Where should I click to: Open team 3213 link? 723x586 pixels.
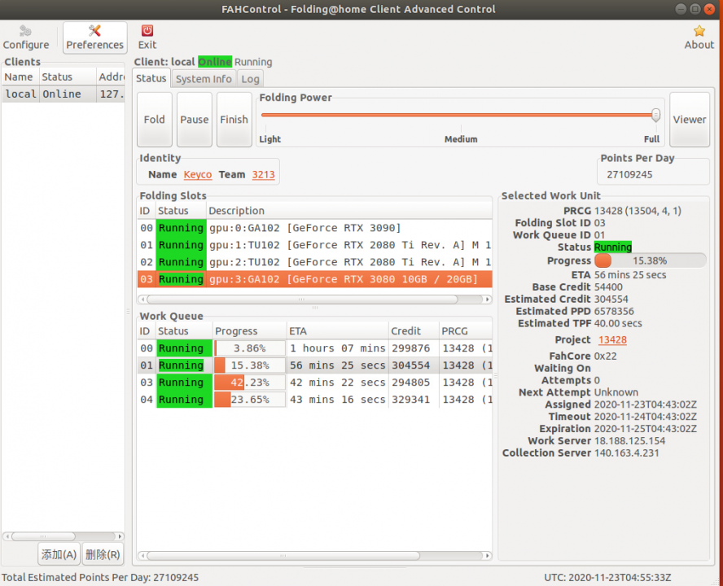coord(263,175)
